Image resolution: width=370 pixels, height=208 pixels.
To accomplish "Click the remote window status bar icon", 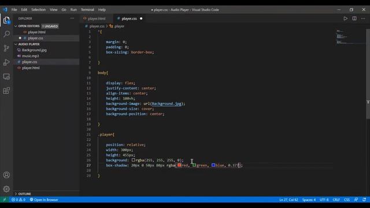I will tap(5, 200).
